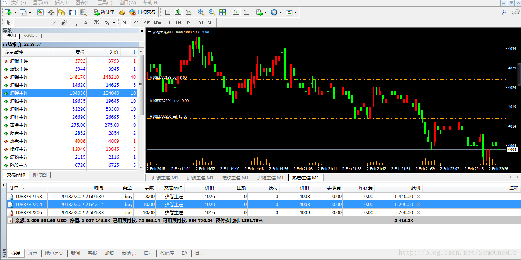The width and height of the screenshot is (521, 260).
Task: Select the M1 timeframe button
Action: pyautogui.click(x=125, y=23)
